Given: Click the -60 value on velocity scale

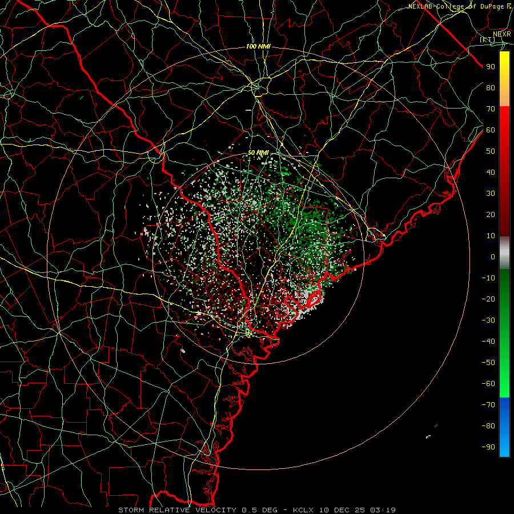Looking at the screenshot, I should click(x=488, y=384).
